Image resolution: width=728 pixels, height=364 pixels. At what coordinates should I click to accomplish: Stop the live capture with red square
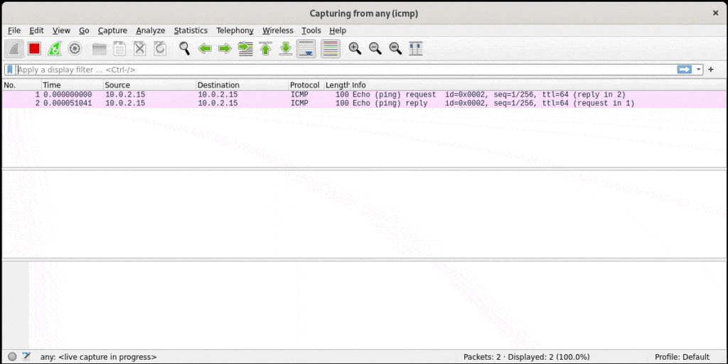coord(34,49)
